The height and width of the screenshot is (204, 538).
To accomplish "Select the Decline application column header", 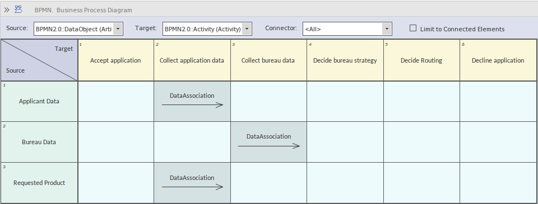I will coord(498,60).
